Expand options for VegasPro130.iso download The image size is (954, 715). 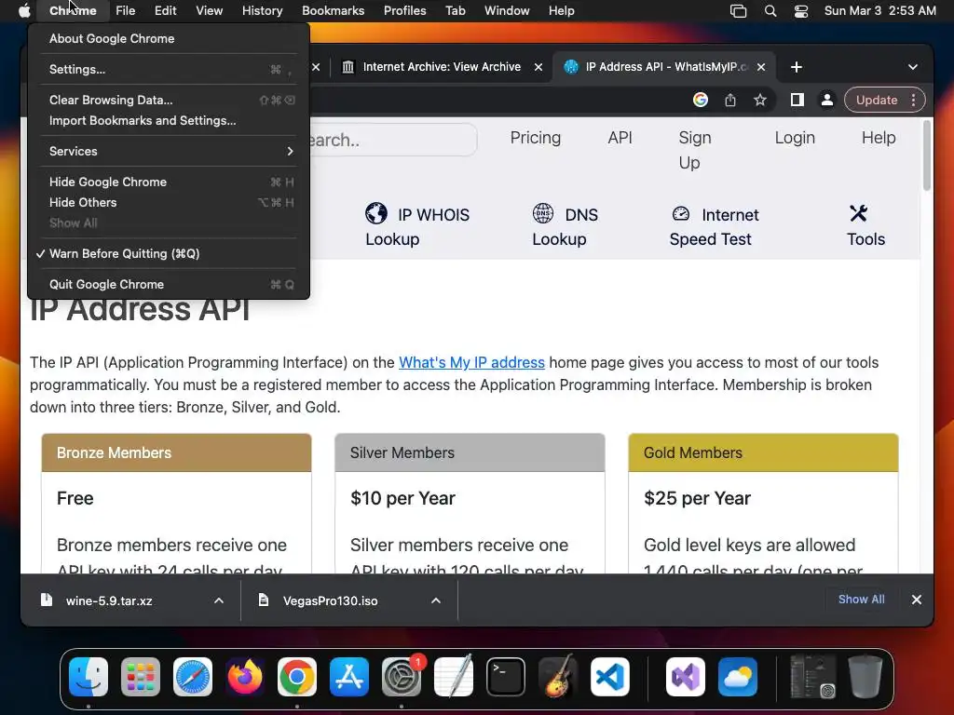pos(436,600)
